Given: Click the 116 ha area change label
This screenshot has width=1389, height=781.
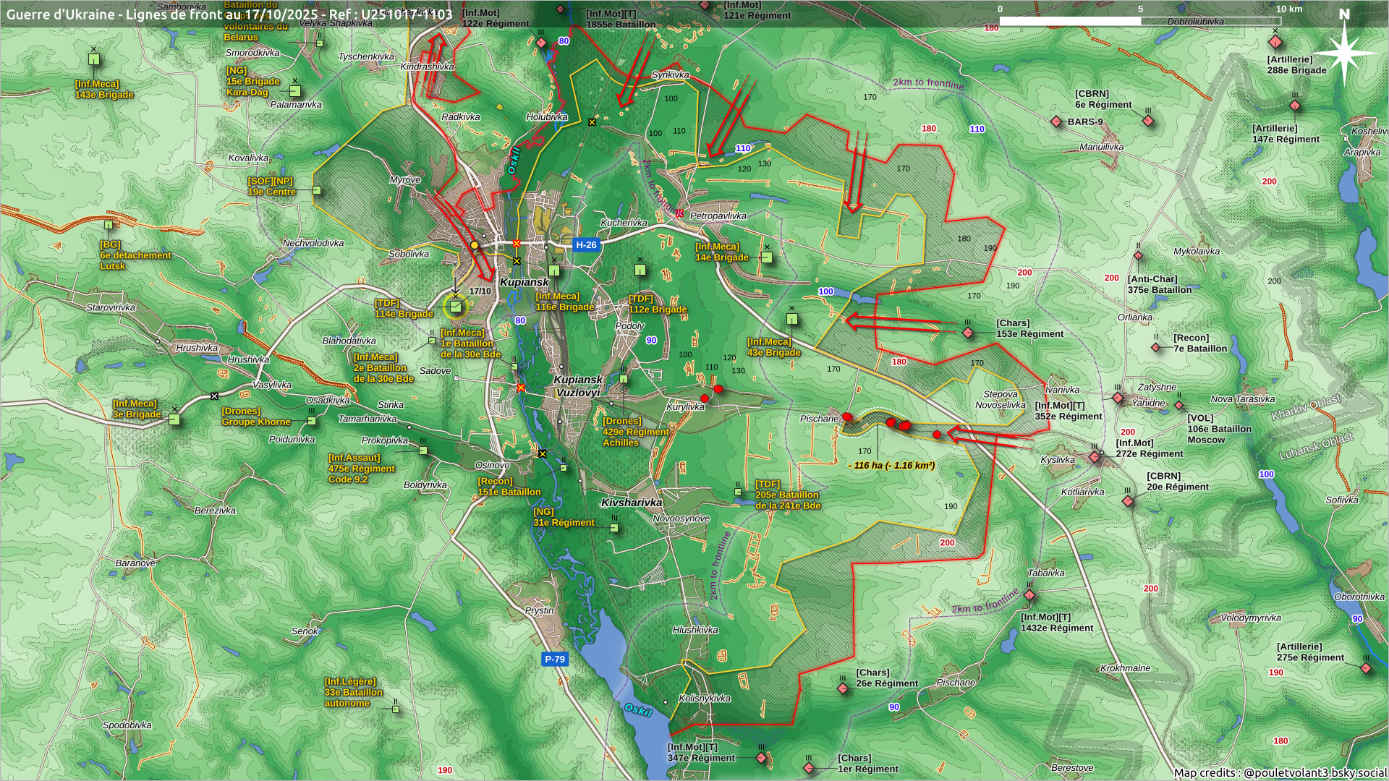Looking at the screenshot, I should (891, 465).
